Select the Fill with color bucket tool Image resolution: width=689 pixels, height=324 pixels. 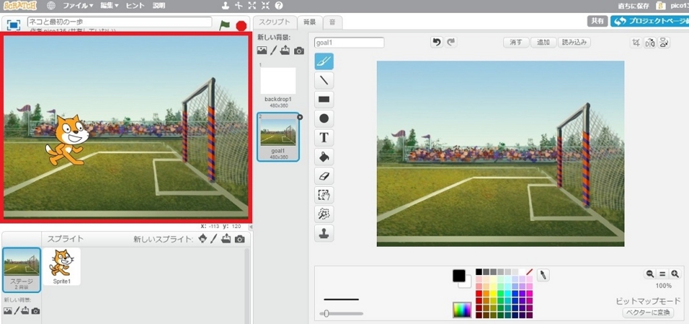pos(324,157)
